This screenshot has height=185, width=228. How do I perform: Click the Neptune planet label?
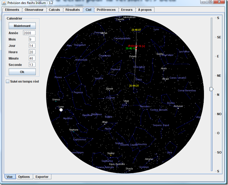[x=74, y=130]
